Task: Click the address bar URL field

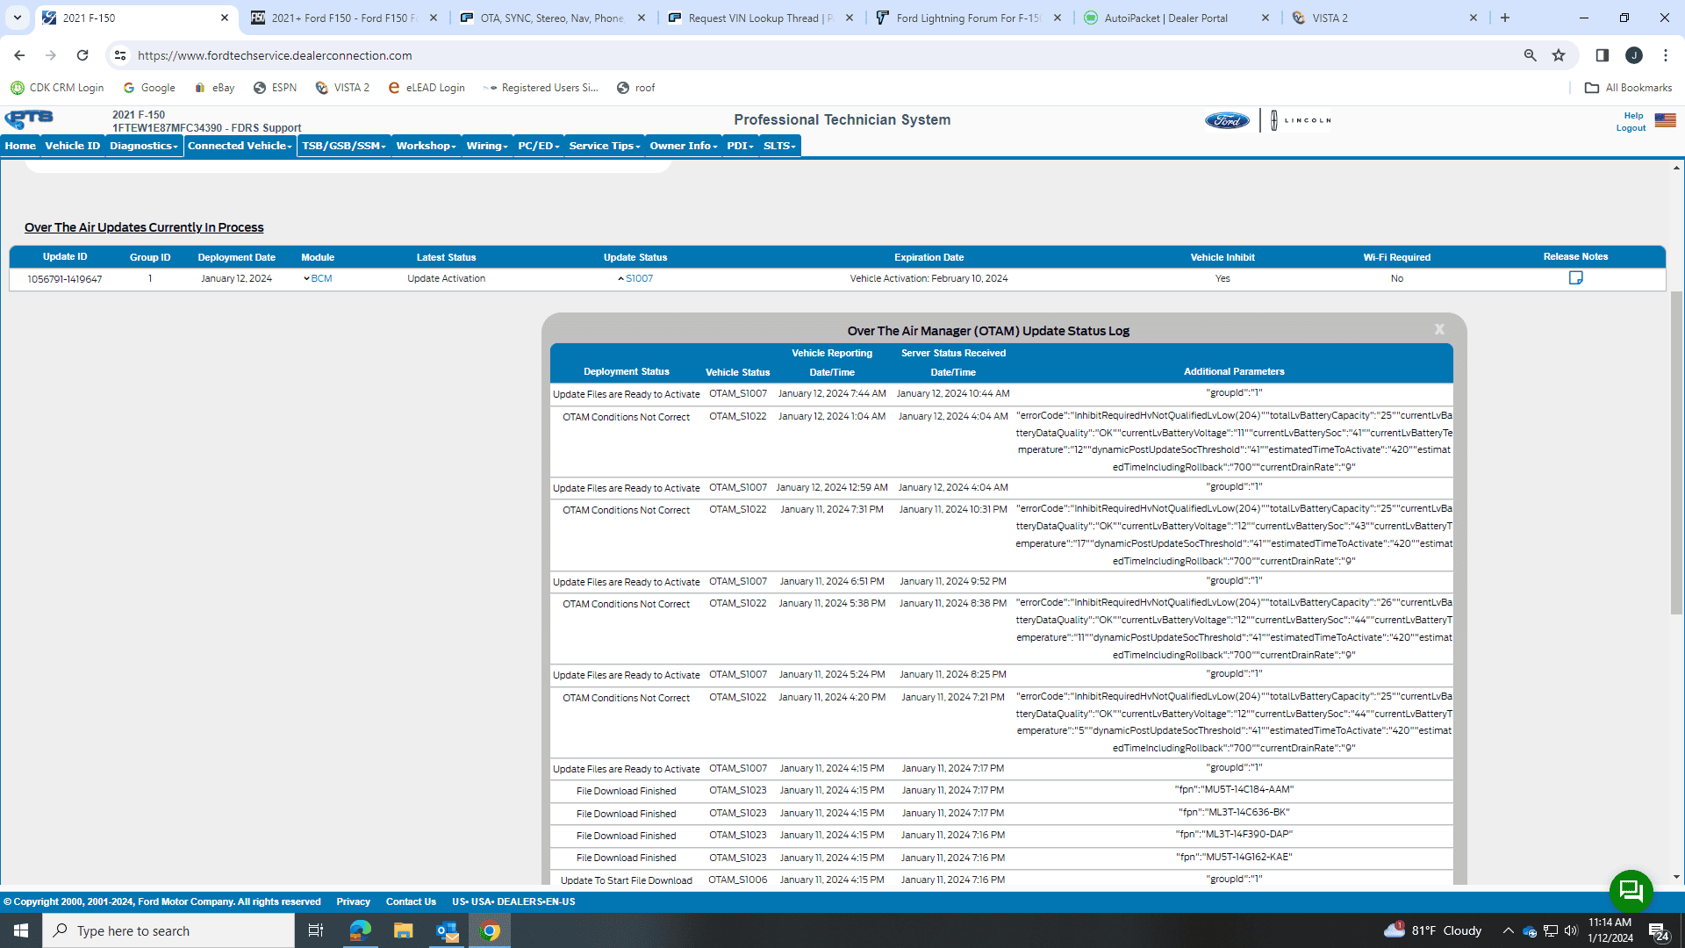Action: [825, 55]
